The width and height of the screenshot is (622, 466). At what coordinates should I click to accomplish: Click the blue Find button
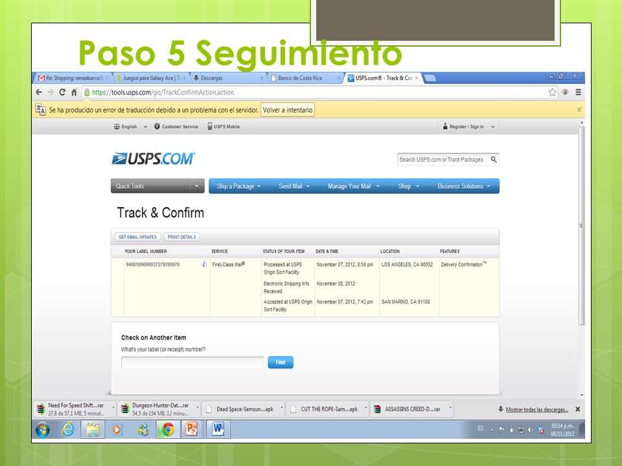point(281,362)
